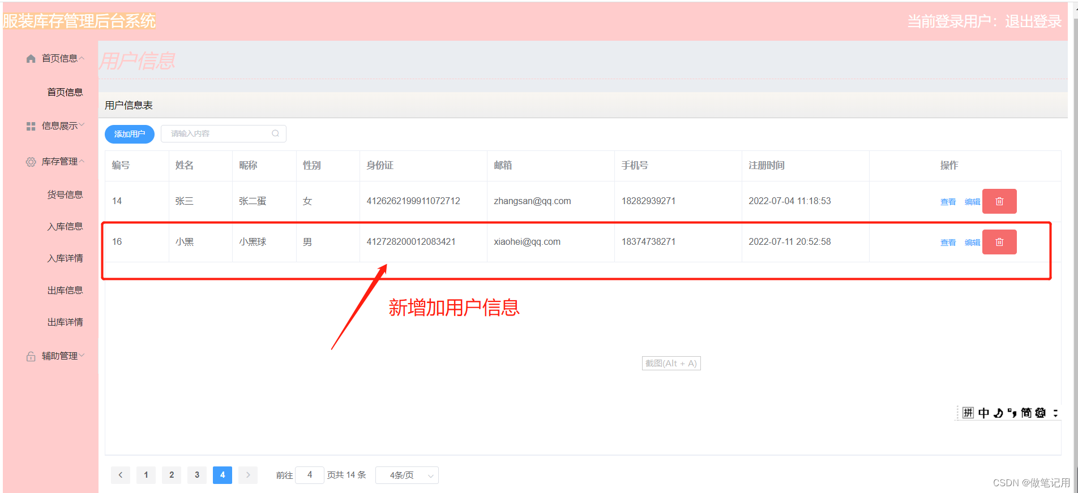Go to the next page arrow
Image resolution: width=1078 pixels, height=493 pixels.
click(248, 475)
